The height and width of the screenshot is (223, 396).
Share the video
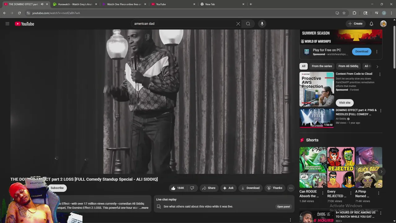pos(209,188)
